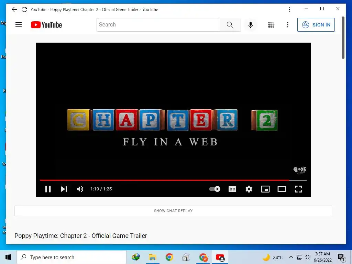The image size is (352, 264).
Task: Click the SIGN IN button
Action: click(316, 25)
